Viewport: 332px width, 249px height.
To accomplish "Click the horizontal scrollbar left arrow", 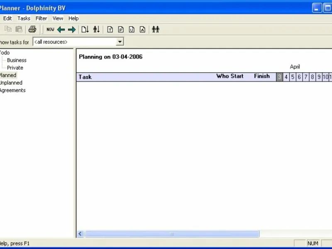I will [x=80, y=234].
